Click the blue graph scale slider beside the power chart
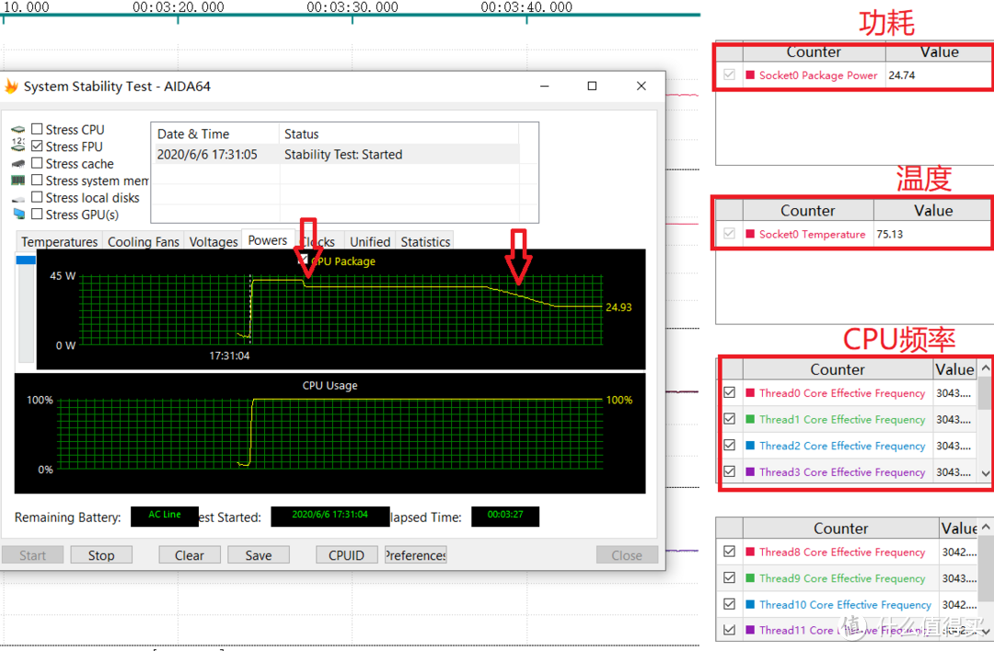The height and width of the screenshot is (651, 994). pyautogui.click(x=26, y=260)
